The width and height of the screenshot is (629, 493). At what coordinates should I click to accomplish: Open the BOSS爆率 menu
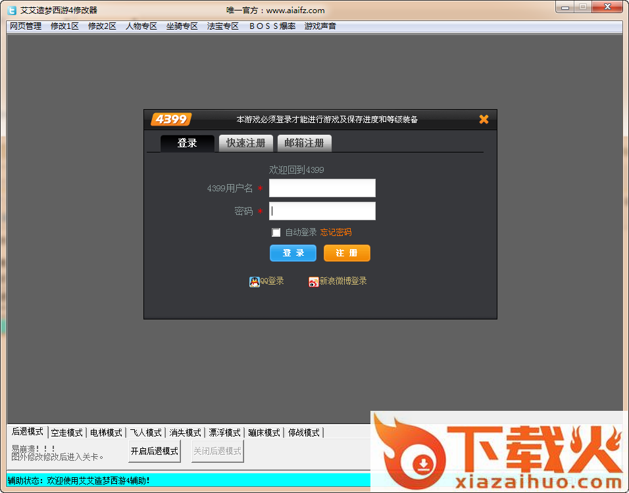(272, 26)
